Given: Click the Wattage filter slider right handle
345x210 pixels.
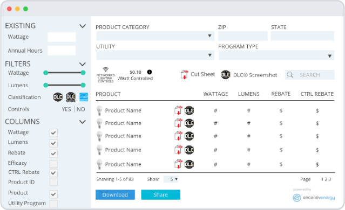Looking at the screenshot, I should pos(83,73).
